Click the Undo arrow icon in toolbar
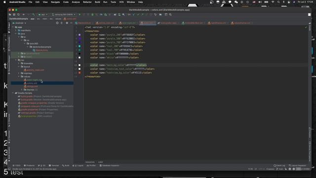Screen dimensions: 316x178 [155, 14]
